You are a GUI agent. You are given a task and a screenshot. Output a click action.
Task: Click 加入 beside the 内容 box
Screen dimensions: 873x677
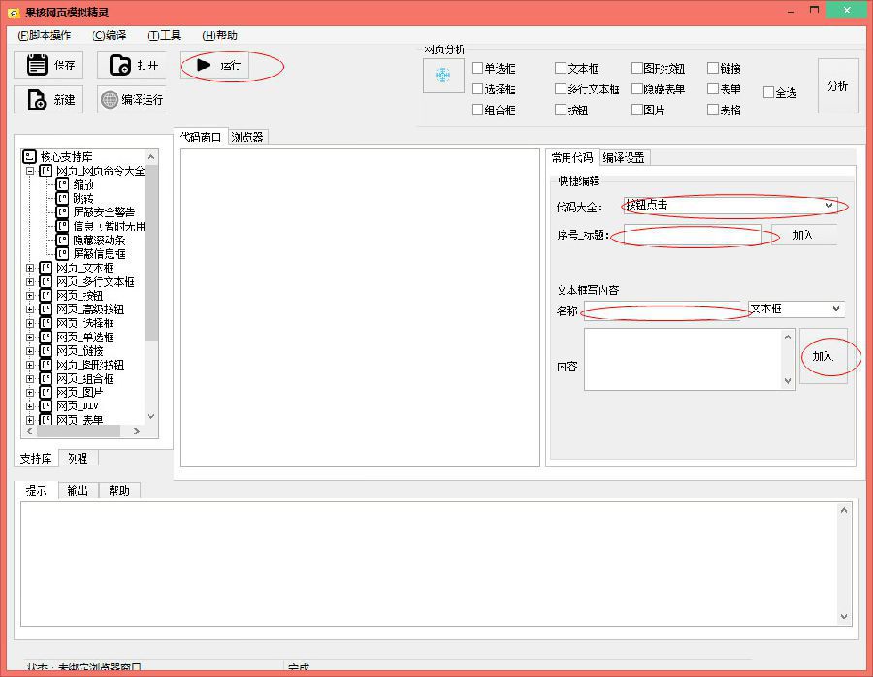(x=823, y=356)
